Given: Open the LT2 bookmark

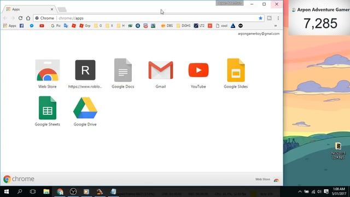Looking at the screenshot, I should click(x=199, y=26).
